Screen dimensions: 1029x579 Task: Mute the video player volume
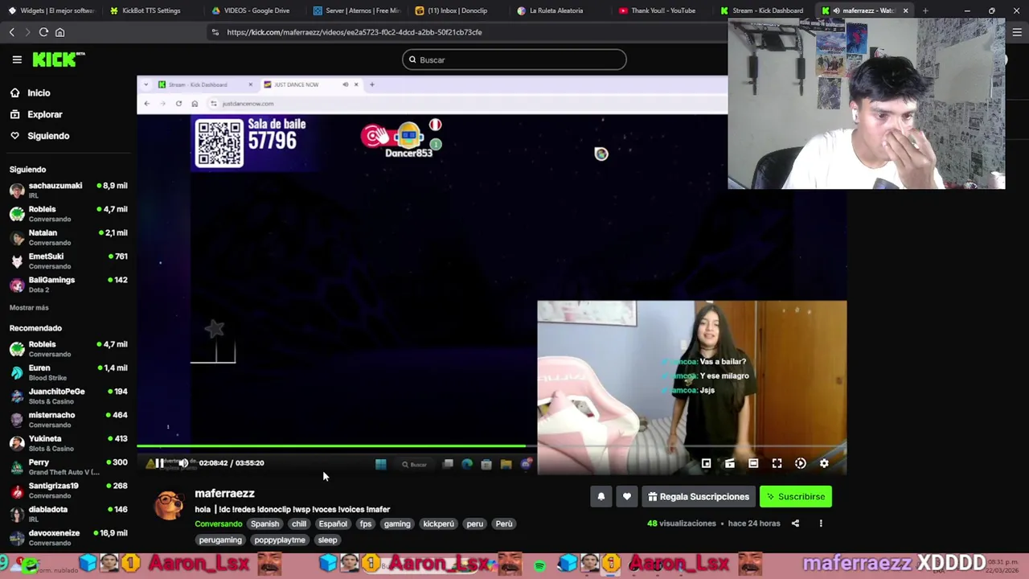tap(183, 462)
